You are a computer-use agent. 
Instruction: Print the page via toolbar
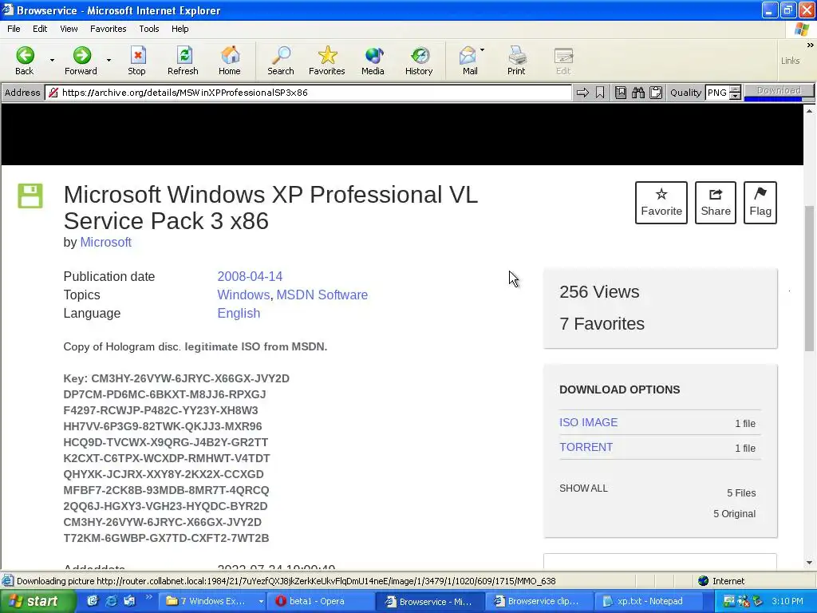click(x=516, y=61)
